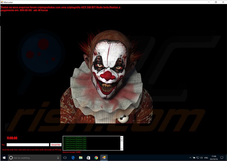Click the KillerLocker taskbar app icon
This screenshot has width=227, height=161.
point(104,158)
